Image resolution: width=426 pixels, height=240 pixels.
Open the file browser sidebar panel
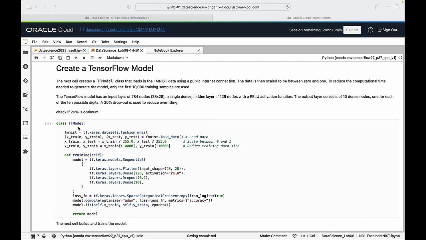click(26, 52)
